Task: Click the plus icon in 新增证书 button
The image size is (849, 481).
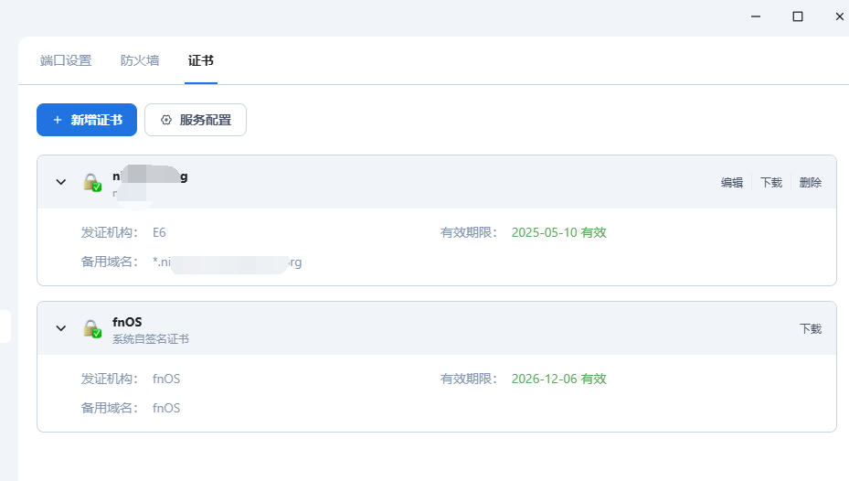Action: (58, 120)
